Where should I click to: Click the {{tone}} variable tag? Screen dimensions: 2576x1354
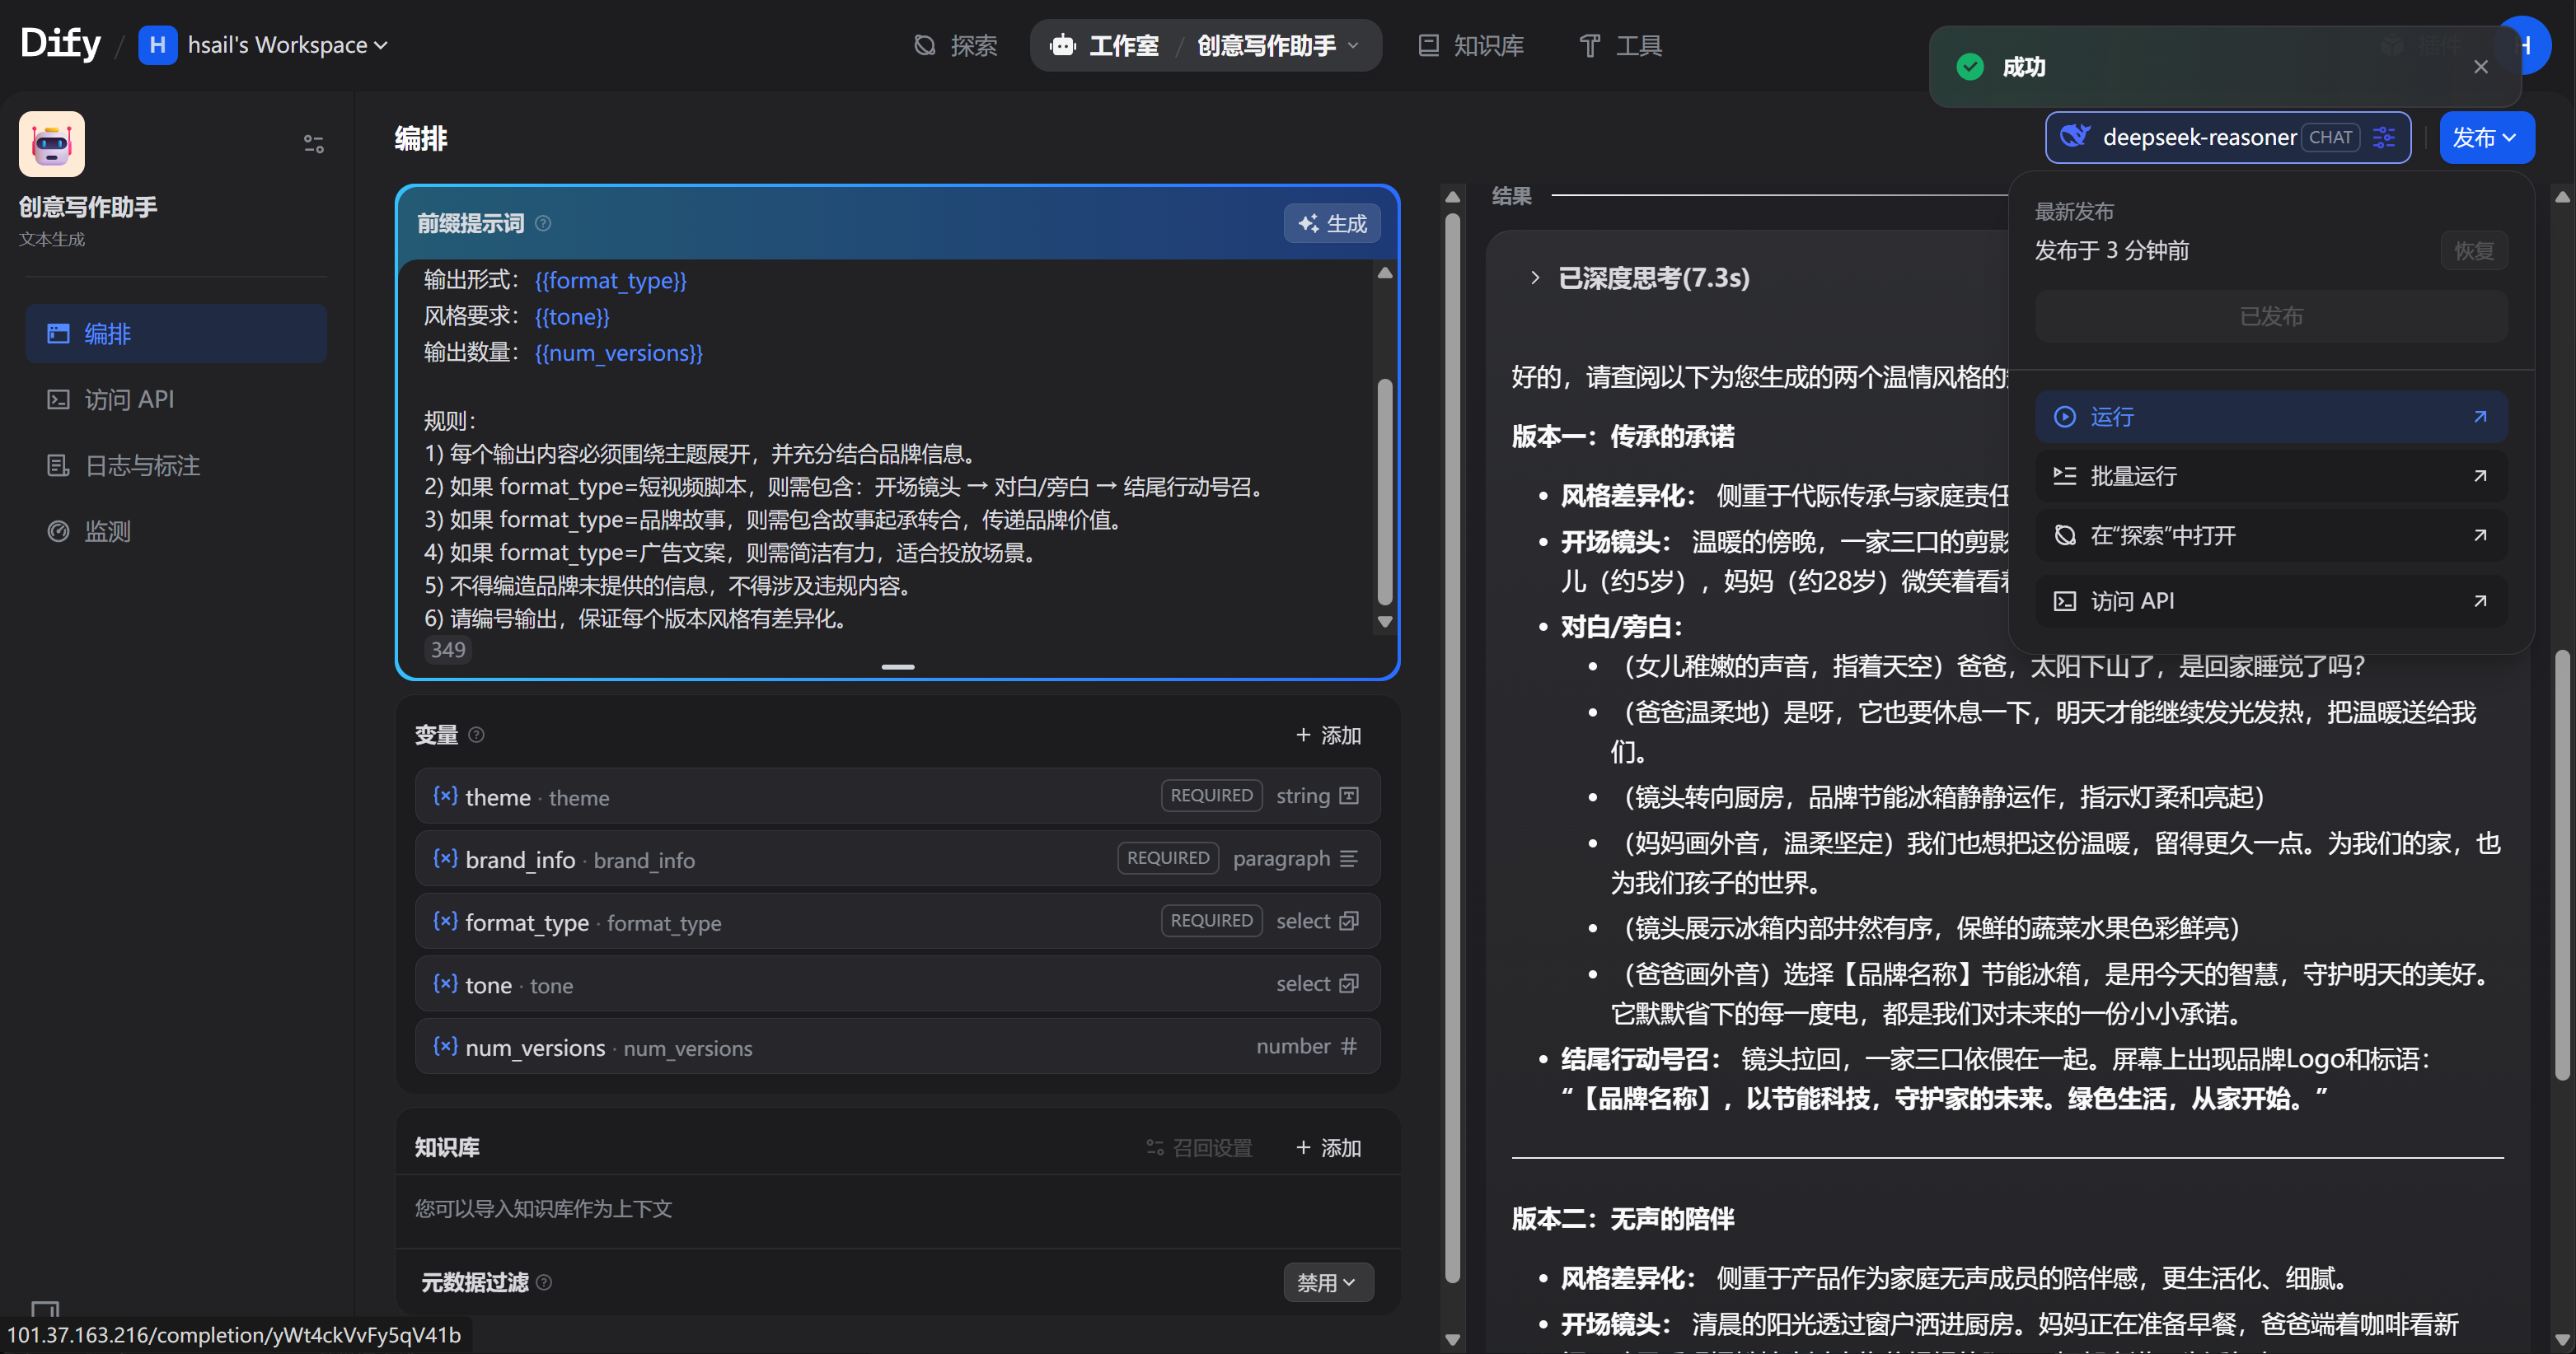click(571, 317)
